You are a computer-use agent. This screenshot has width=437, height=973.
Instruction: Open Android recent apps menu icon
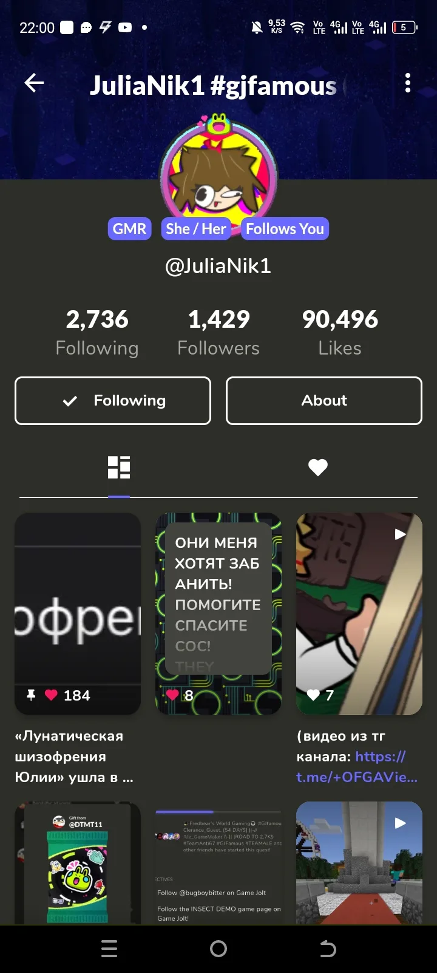point(109,949)
